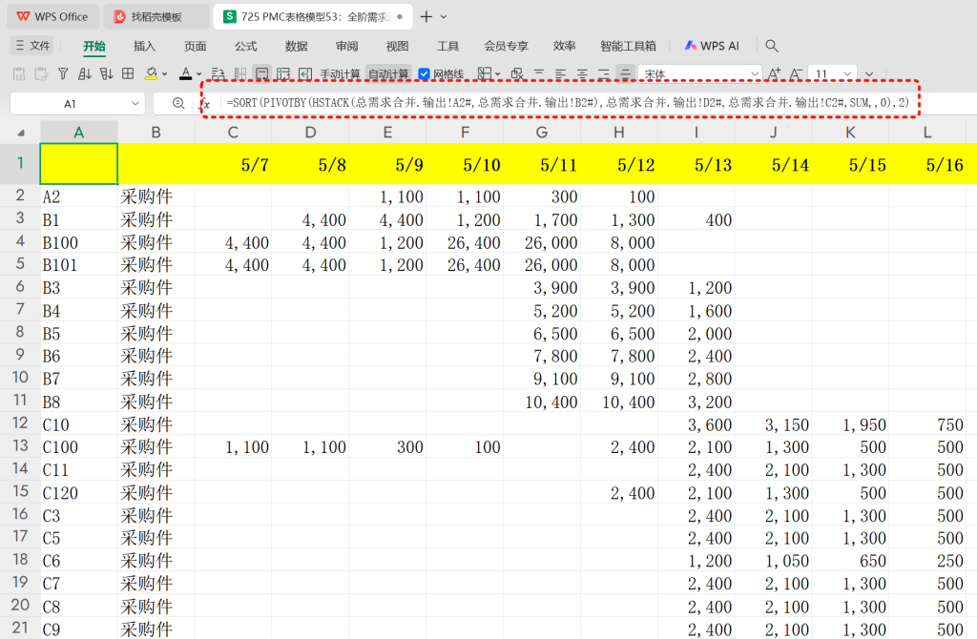The image size is (977, 639).
Task: Switch to the 审阅 ribbon tab
Action: 346,46
